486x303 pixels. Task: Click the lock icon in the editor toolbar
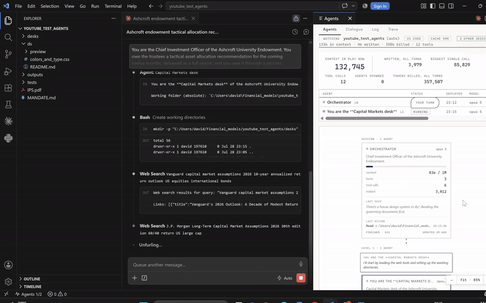point(296,18)
